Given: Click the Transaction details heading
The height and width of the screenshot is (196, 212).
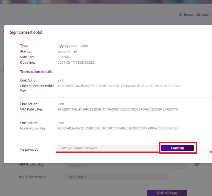Looking at the screenshot, I should click(36, 71).
